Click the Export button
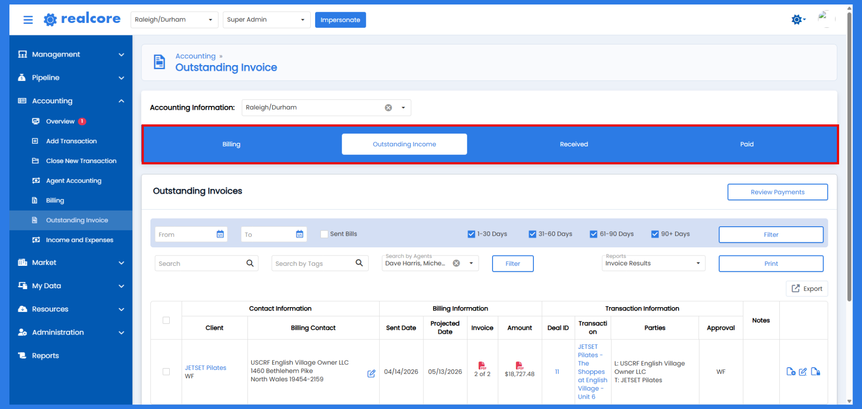Screen dimensions: 862x409 [807, 289]
